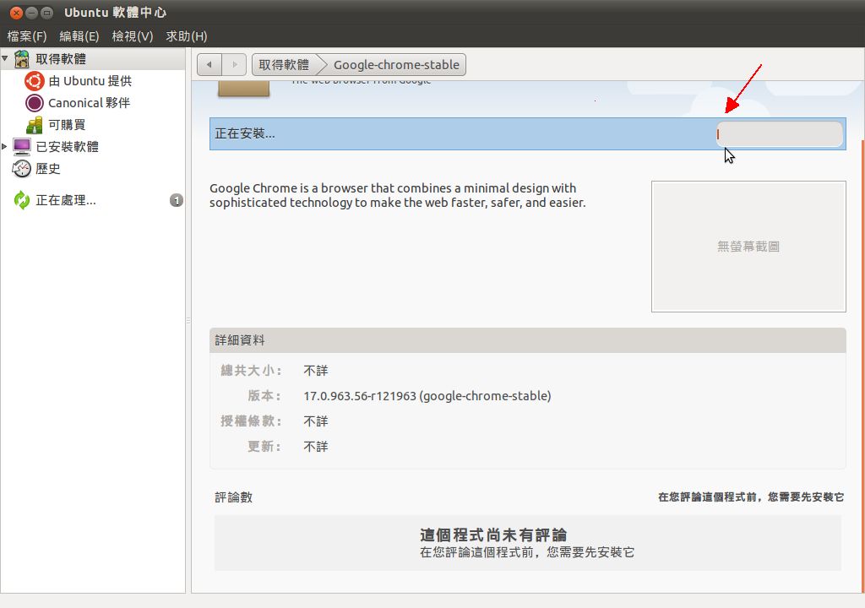Click the 無螢幕截圖 screenshot placeholder
The width and height of the screenshot is (865, 608).
click(748, 247)
